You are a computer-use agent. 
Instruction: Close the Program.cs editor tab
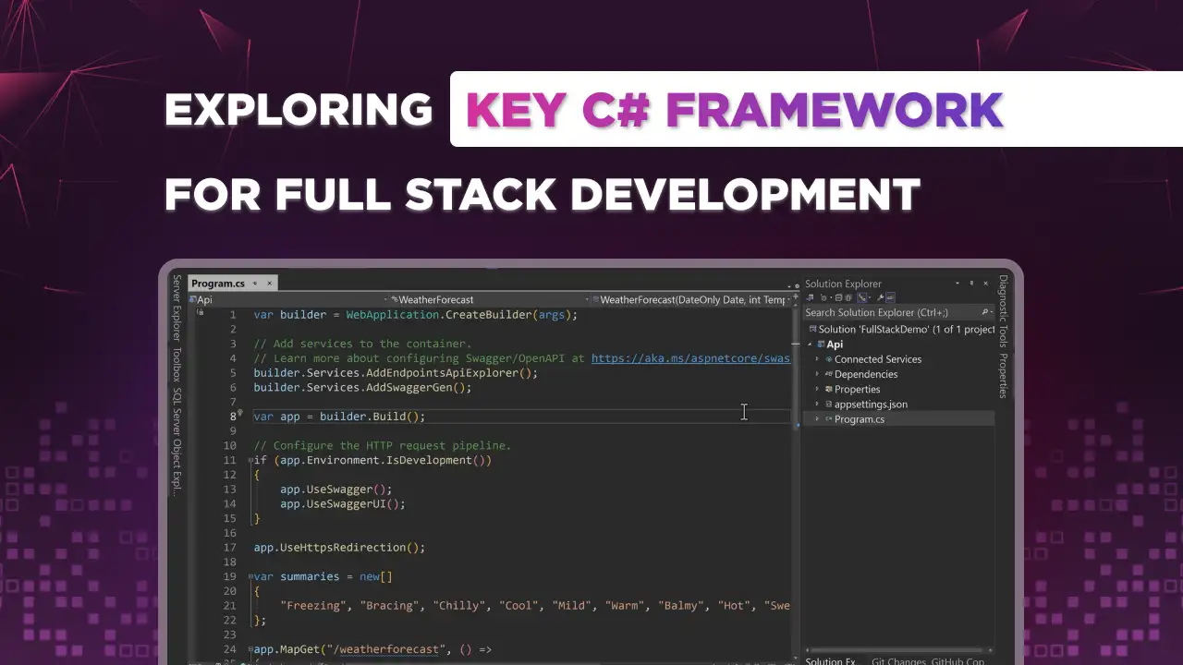(269, 284)
